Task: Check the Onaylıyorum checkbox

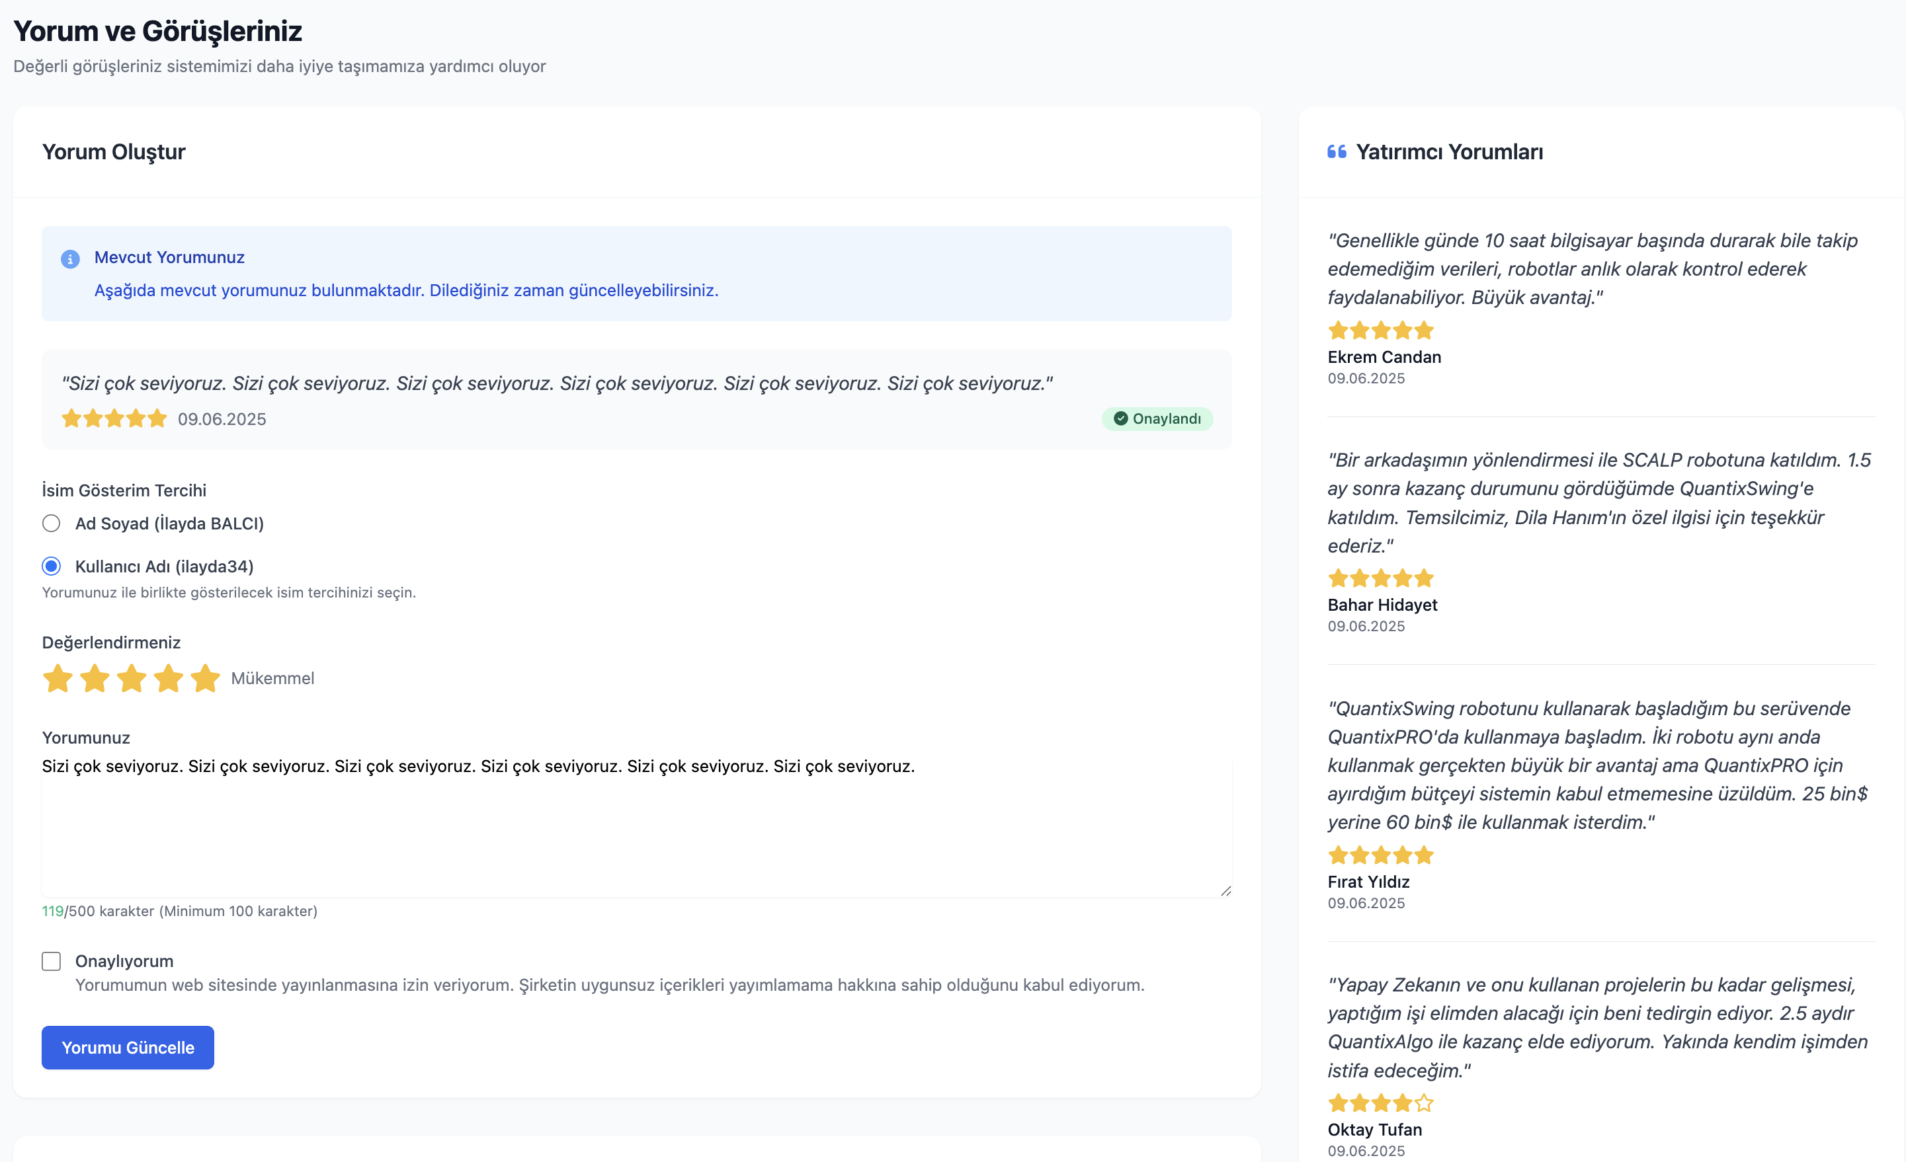Action: 51,961
